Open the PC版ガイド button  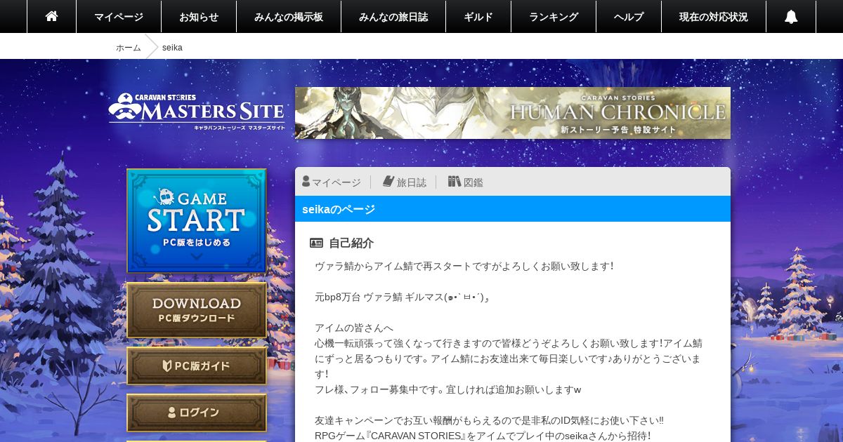point(197,366)
